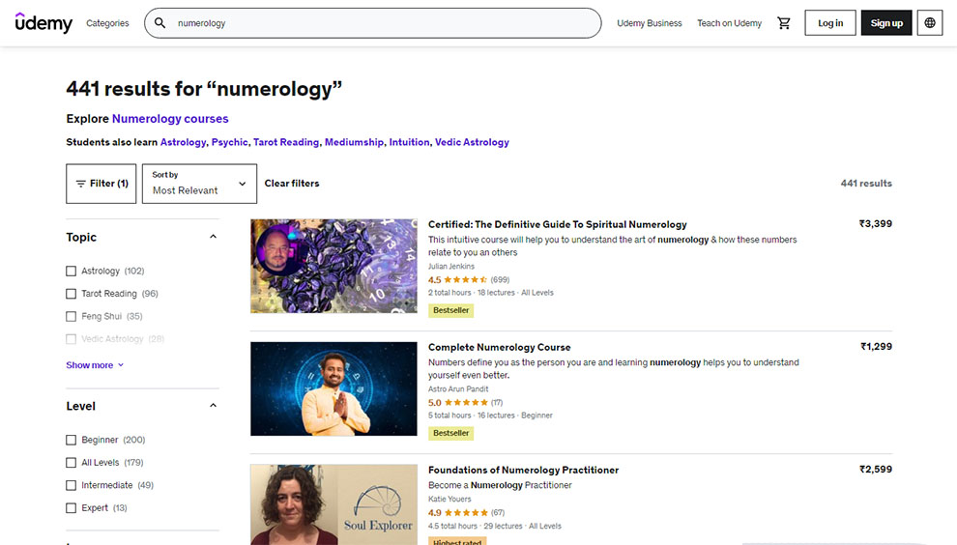Go to Udemy Business
957x545 pixels.
pyautogui.click(x=650, y=23)
